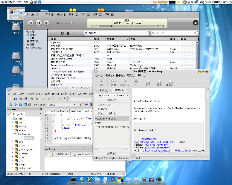The image size is (232, 185).
Task: Close the Management panel in Code::Blocks
Action: 41,109
